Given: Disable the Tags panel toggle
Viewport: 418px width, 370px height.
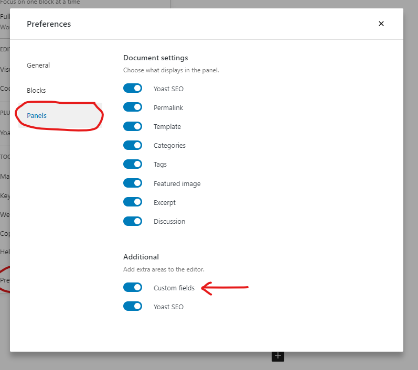Looking at the screenshot, I should click(133, 164).
